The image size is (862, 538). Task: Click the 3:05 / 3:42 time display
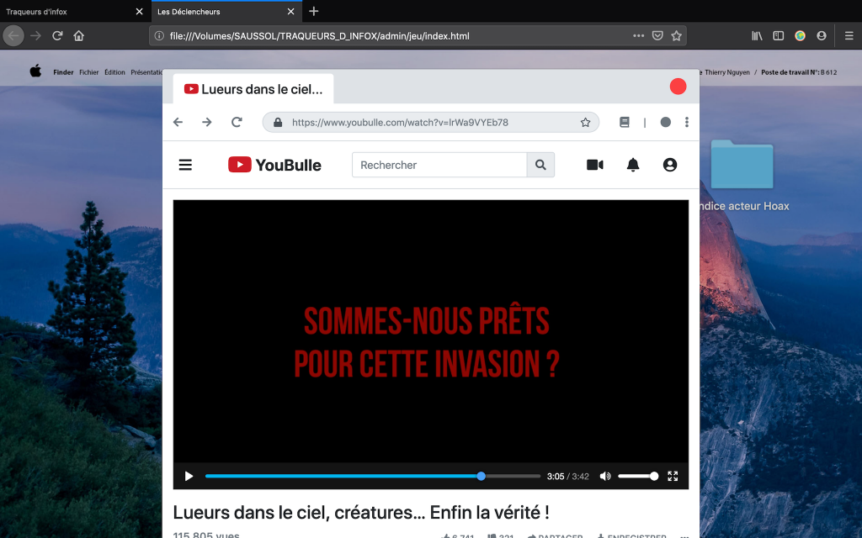(x=567, y=476)
